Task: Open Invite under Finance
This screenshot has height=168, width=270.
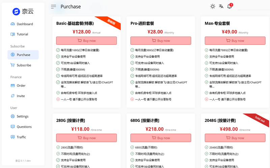Action: pyautogui.click(x=23, y=96)
